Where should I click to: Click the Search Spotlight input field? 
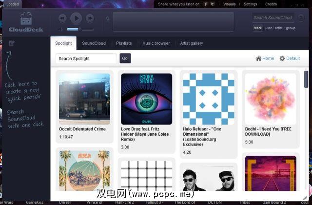pyautogui.click(x=86, y=59)
